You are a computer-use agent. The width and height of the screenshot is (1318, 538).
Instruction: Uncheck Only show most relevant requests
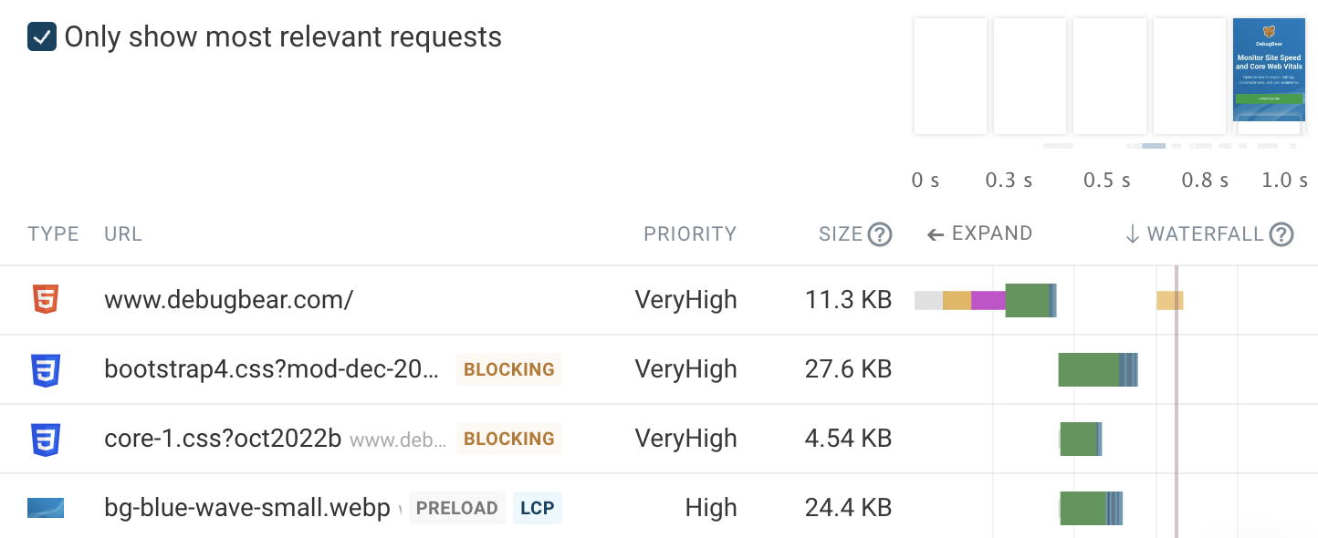tap(42, 37)
